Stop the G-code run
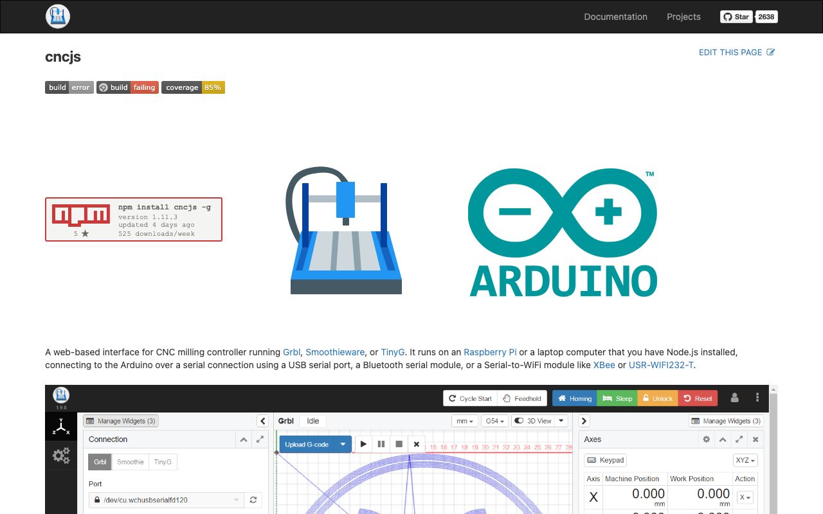The image size is (823, 514). point(399,444)
